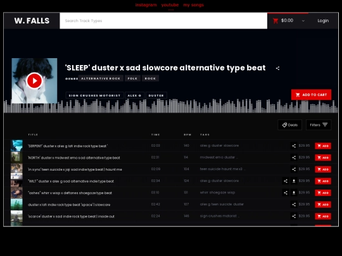
Task: Open the Deals panel
Action: pos(289,125)
